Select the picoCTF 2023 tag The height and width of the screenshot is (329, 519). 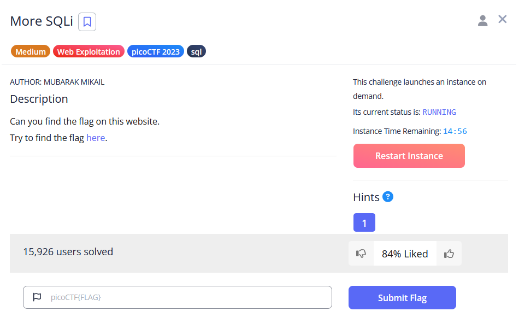(156, 52)
